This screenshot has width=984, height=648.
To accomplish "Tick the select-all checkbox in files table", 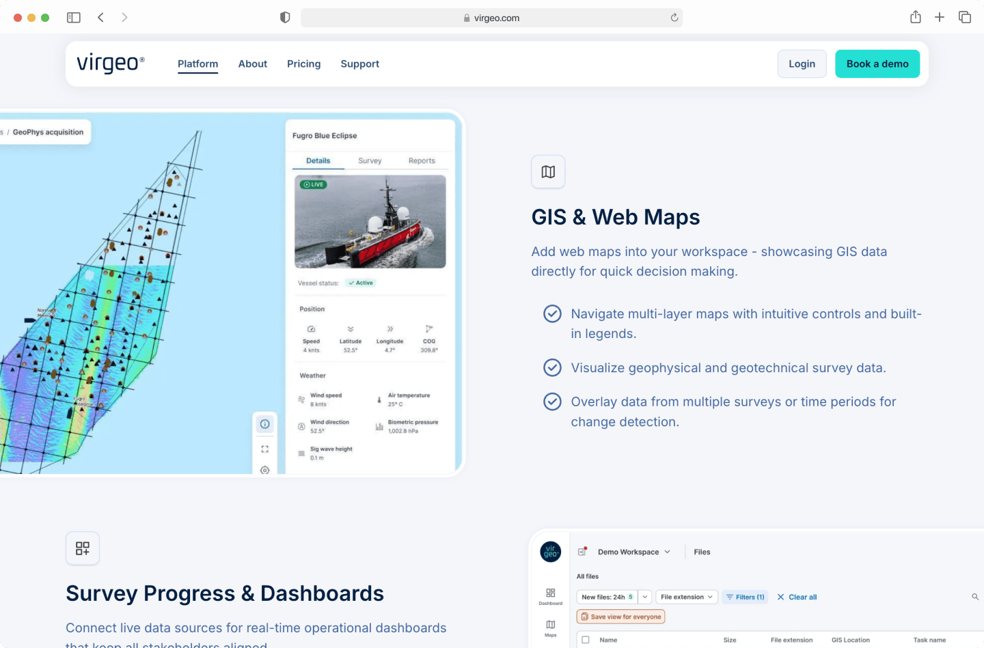I will 586,640.
